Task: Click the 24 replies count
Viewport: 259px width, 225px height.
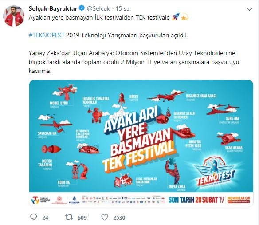Action: pyautogui.click(x=45, y=217)
